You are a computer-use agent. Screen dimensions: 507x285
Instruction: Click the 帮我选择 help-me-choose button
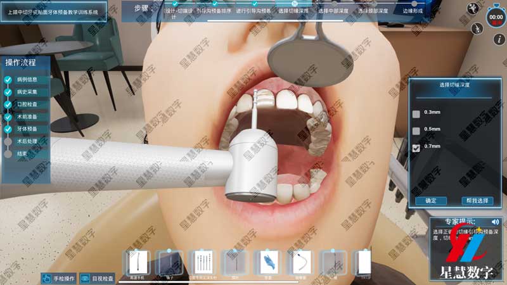pyautogui.click(x=477, y=201)
